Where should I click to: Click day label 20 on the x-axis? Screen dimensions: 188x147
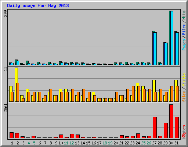click(x=116, y=143)
